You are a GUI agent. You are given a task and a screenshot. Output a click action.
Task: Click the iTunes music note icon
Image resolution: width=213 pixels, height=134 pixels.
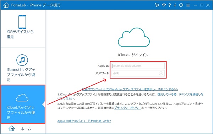22,60
